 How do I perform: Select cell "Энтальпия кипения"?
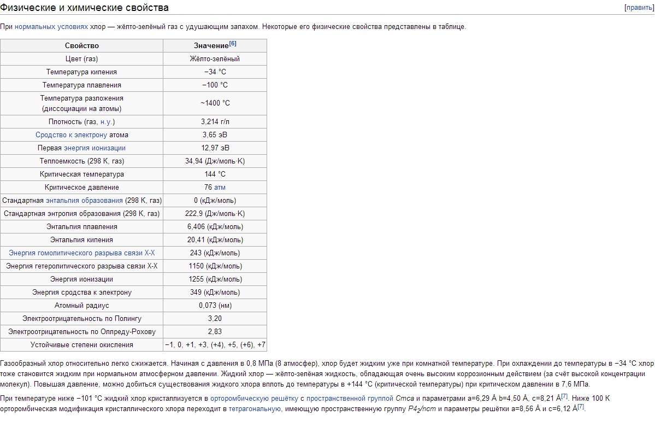pyautogui.click(x=81, y=240)
